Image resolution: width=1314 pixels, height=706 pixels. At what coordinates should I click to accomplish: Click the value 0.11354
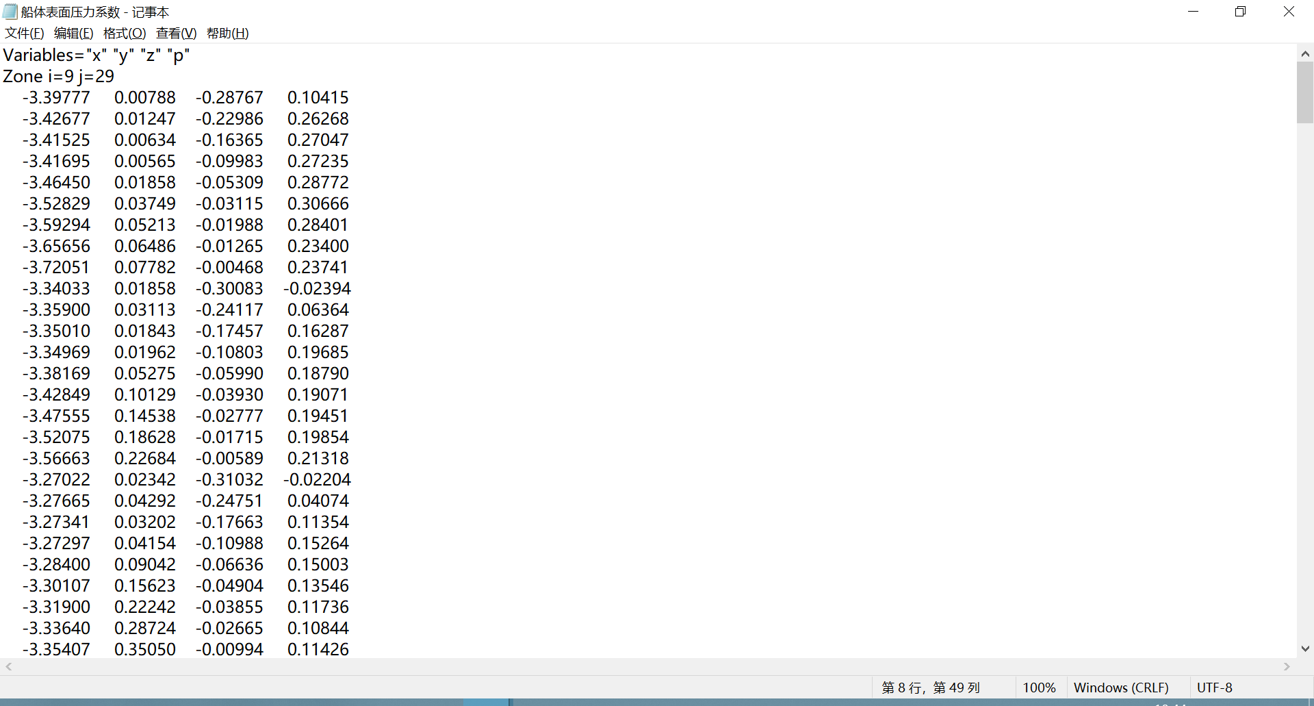click(x=318, y=522)
